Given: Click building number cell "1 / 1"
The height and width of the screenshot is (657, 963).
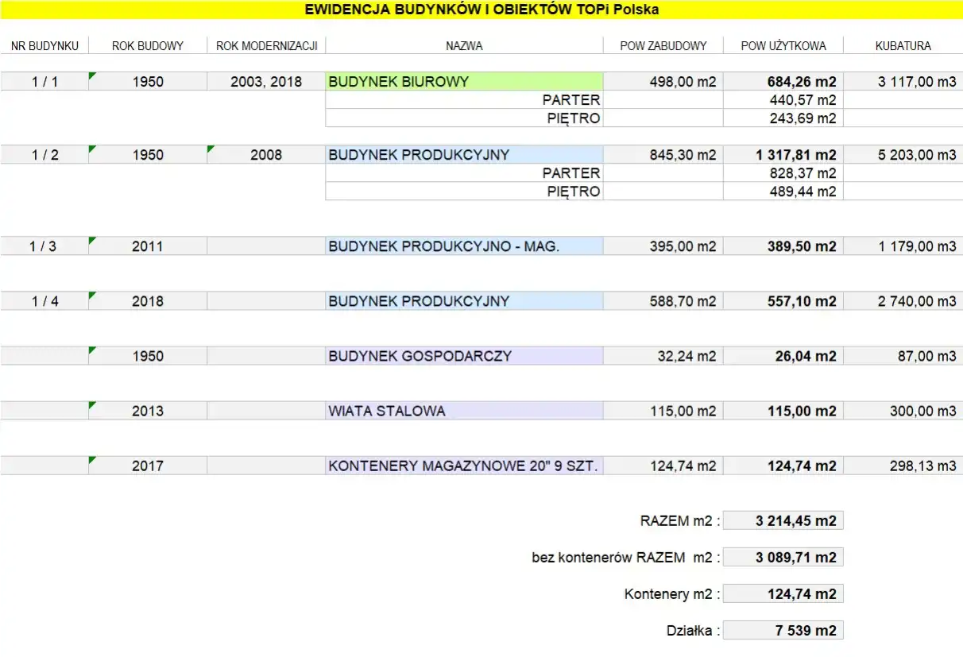Looking at the screenshot, I should pos(44,81).
